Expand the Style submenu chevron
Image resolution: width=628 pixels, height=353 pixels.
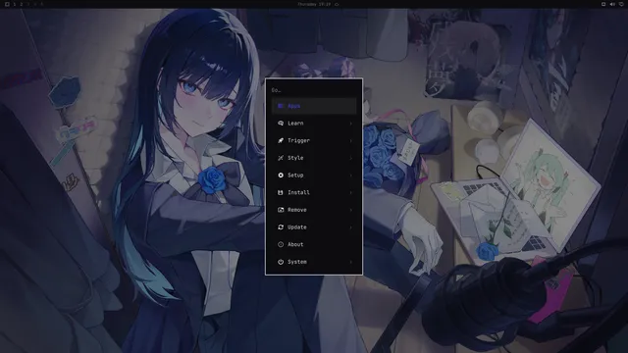(351, 158)
